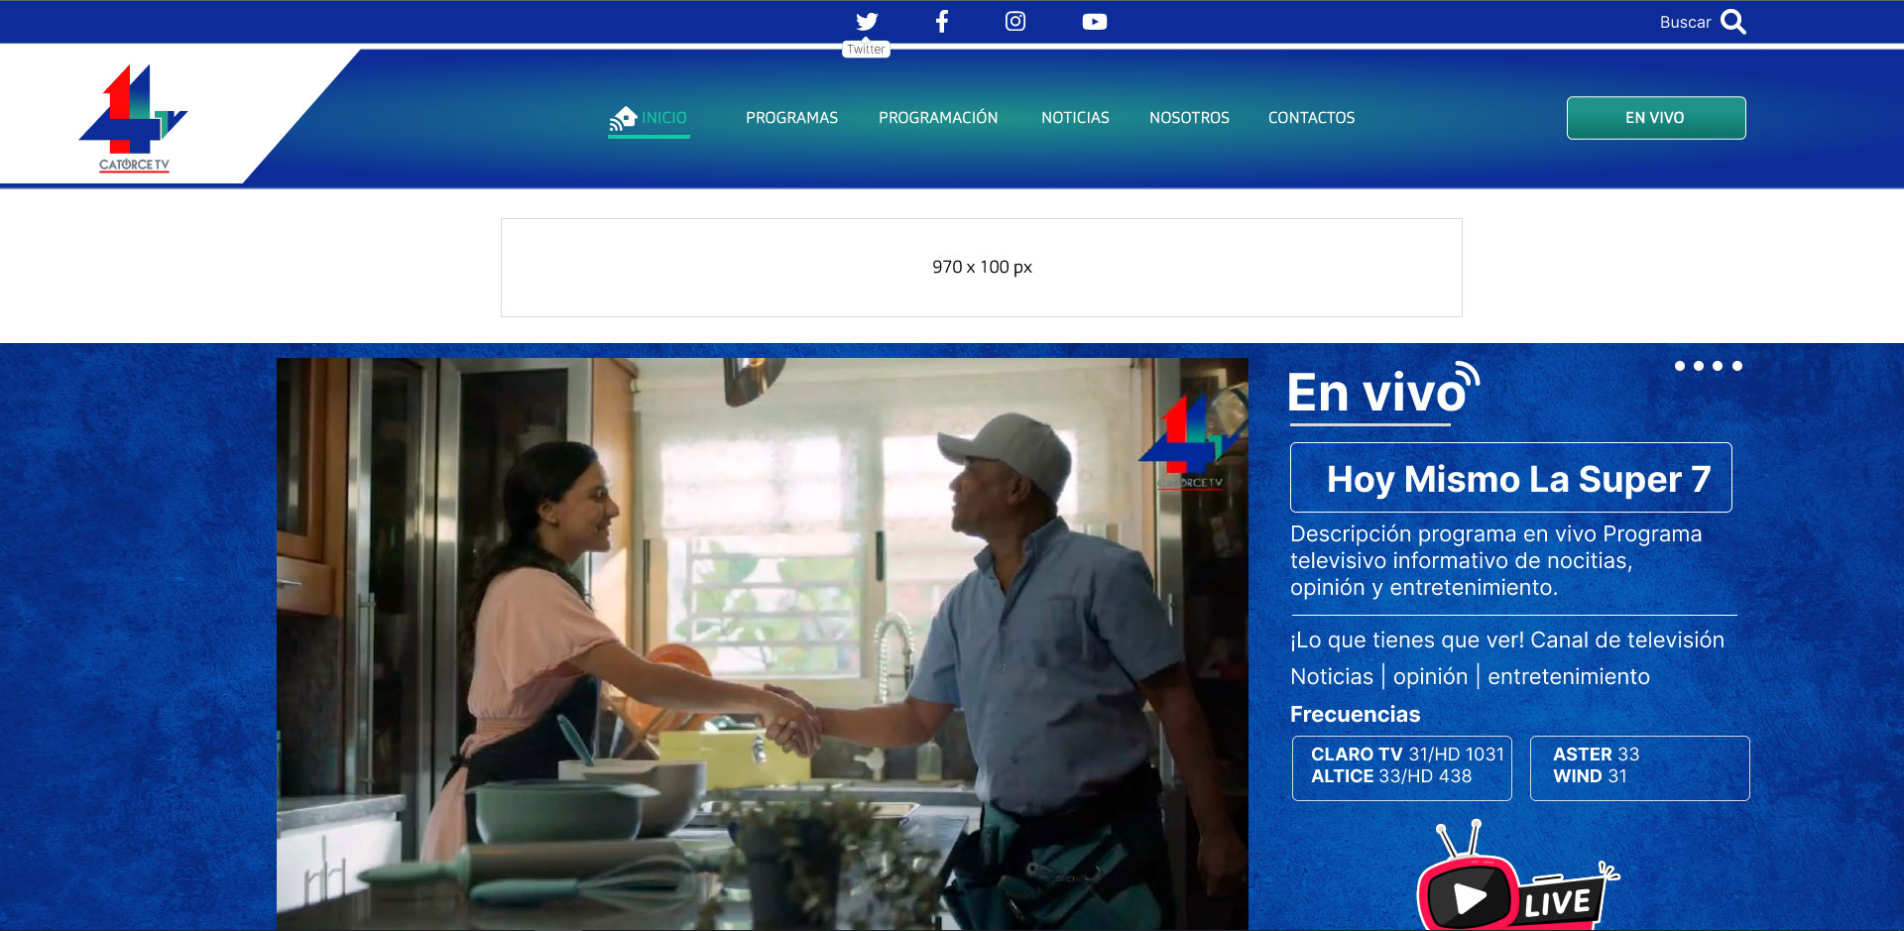Click the home icon beside Inicio
This screenshot has height=931, width=1904.
(x=623, y=118)
